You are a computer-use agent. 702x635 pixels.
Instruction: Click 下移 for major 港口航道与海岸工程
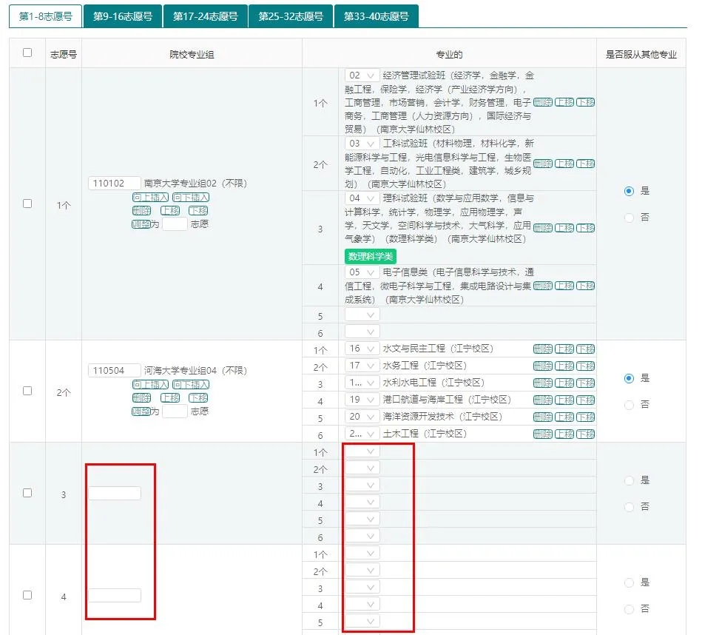click(x=586, y=400)
